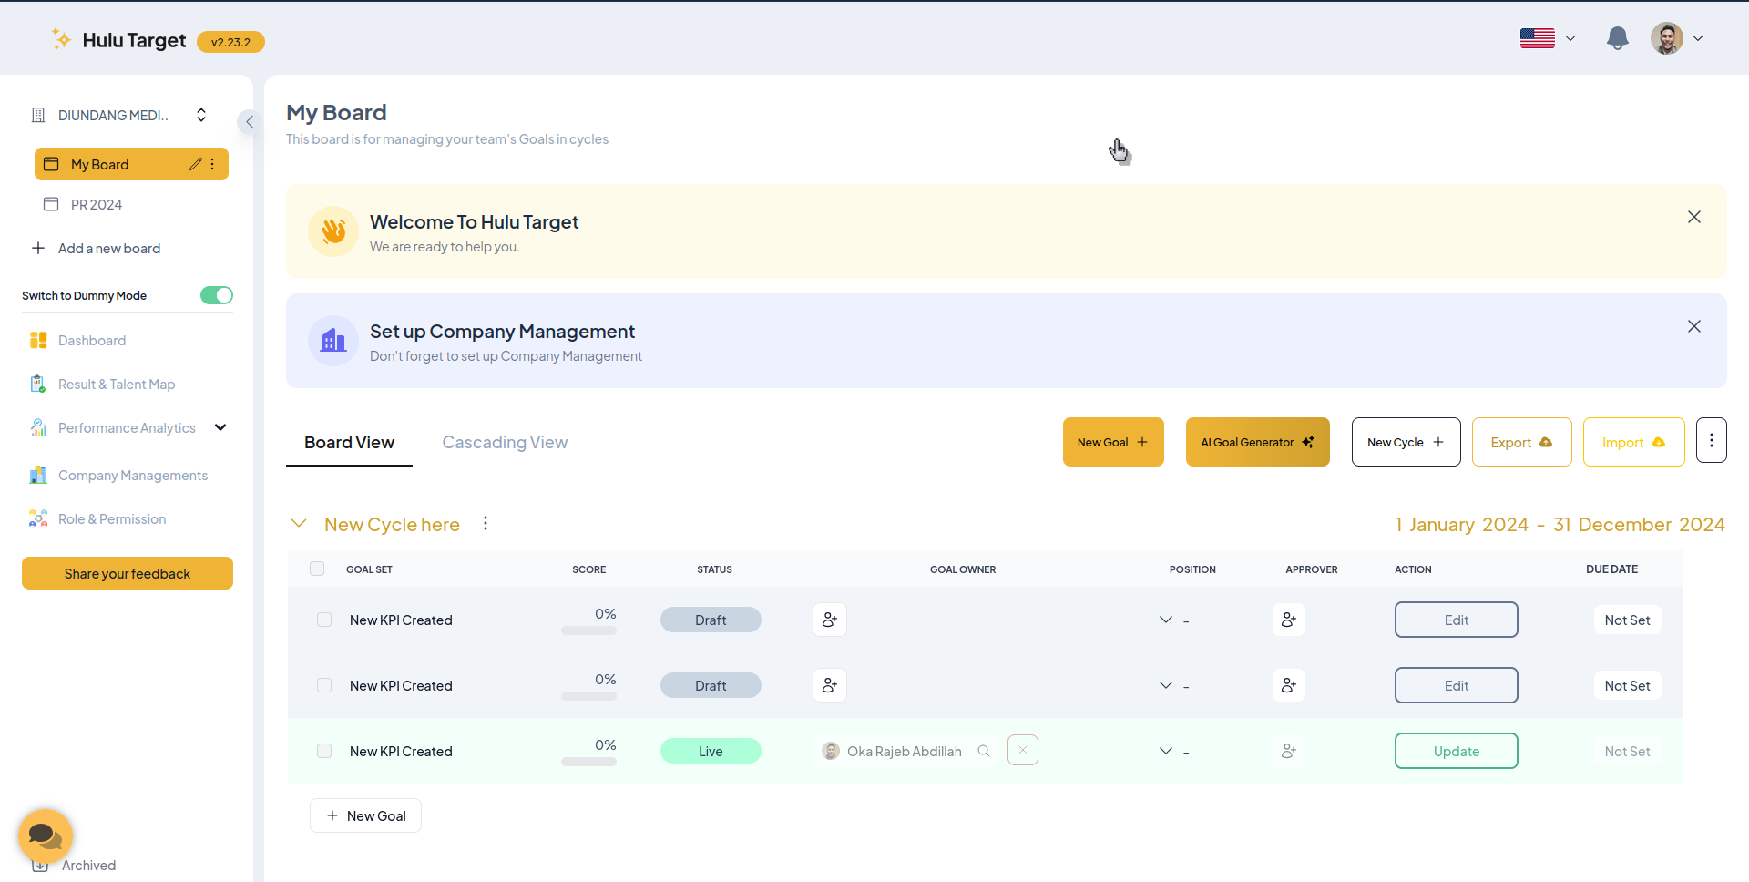Open the PR 2024 board
The height and width of the screenshot is (882, 1749).
pos(96,204)
